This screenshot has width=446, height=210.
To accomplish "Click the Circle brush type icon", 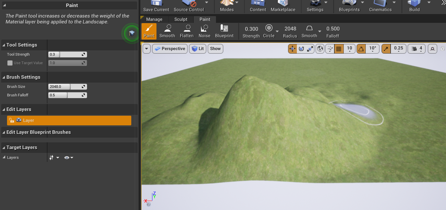I will 269,28.
